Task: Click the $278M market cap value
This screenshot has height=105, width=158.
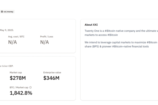Action: [x=18, y=78]
